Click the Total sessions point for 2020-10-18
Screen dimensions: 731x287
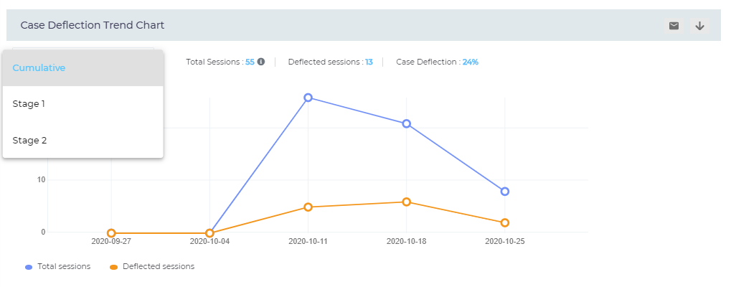click(407, 123)
